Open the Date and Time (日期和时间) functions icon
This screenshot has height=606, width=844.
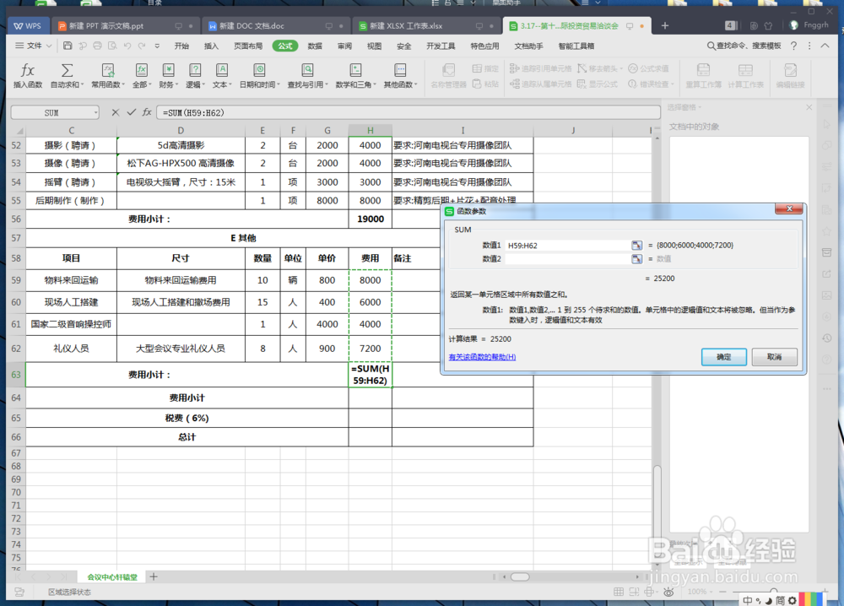tap(259, 71)
